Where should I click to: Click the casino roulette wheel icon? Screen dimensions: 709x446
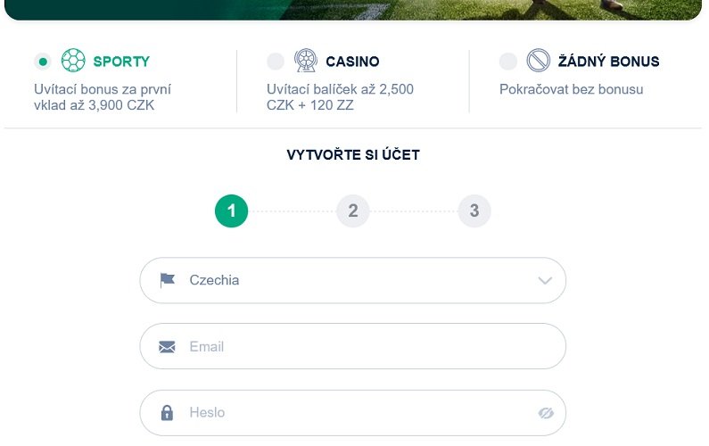[306, 61]
